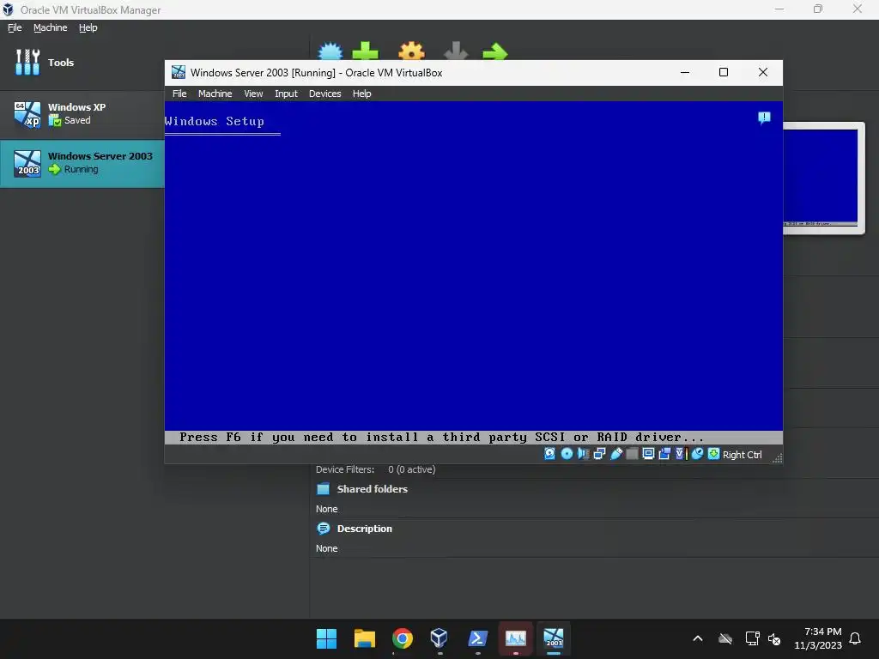Open Help menu in VirtualBox Manager
The width and height of the screenshot is (879, 659).
coord(88,27)
